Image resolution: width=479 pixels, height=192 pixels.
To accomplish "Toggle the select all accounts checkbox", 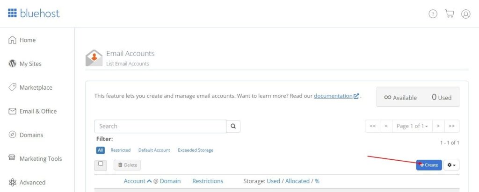I will [x=101, y=164].
